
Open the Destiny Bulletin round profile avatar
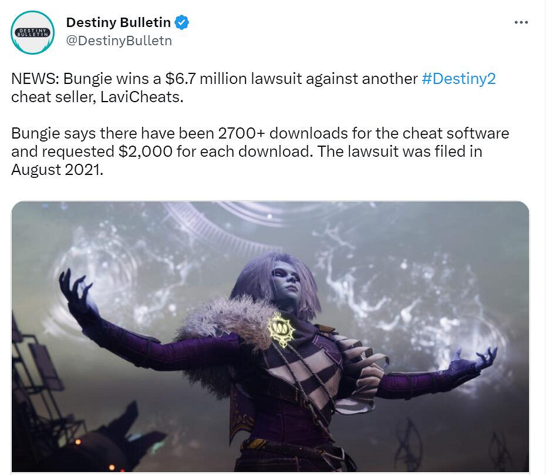point(32,32)
